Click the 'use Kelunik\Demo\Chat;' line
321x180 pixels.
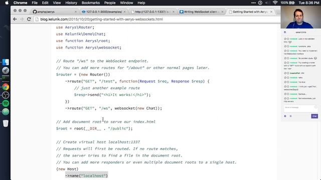coord(81,34)
